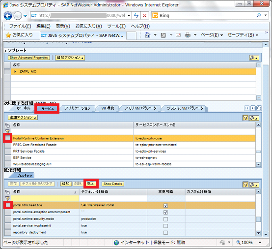Click the printer icon in toolbar
The image size is (272, 249).
(x=188, y=35)
